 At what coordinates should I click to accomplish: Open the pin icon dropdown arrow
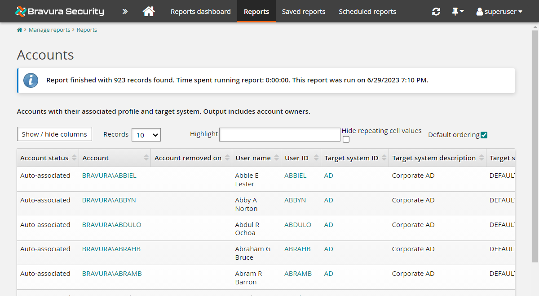[461, 11]
